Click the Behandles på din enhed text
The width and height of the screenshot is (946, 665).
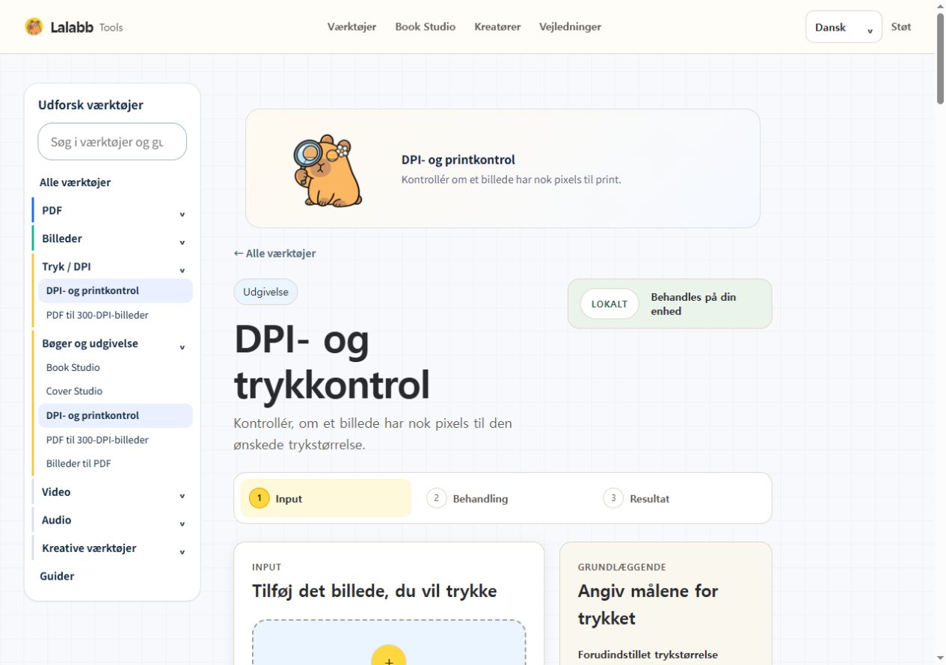tap(693, 304)
